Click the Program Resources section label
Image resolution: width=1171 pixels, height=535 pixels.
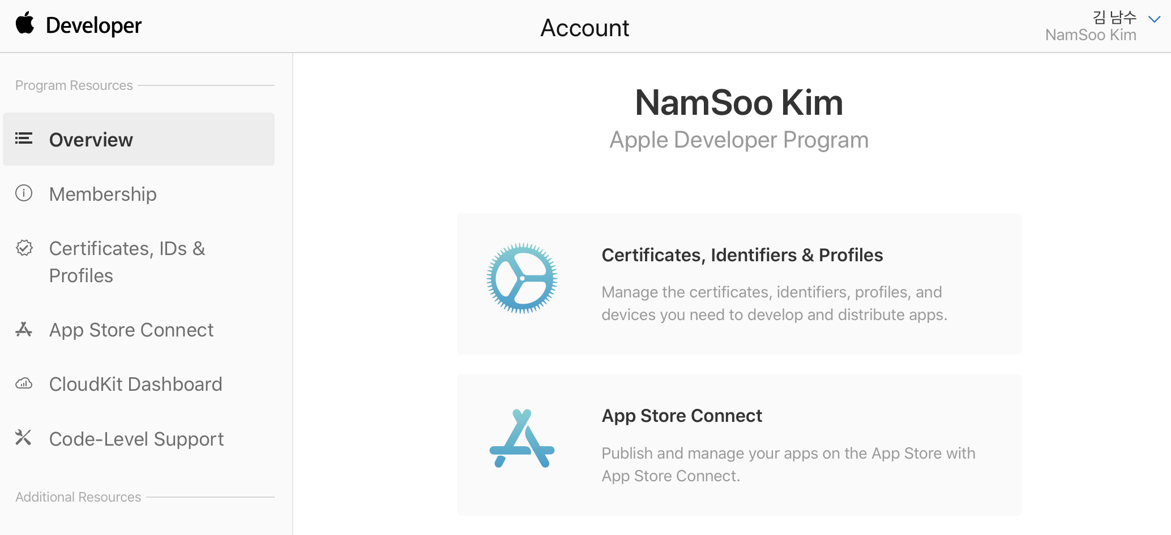pos(74,85)
